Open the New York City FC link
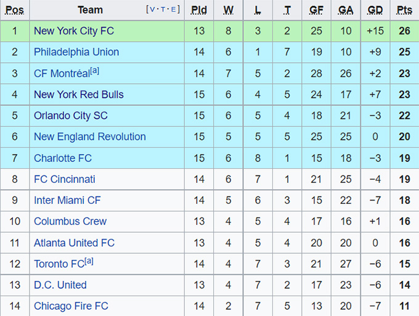This screenshot has width=419, height=316. point(73,31)
